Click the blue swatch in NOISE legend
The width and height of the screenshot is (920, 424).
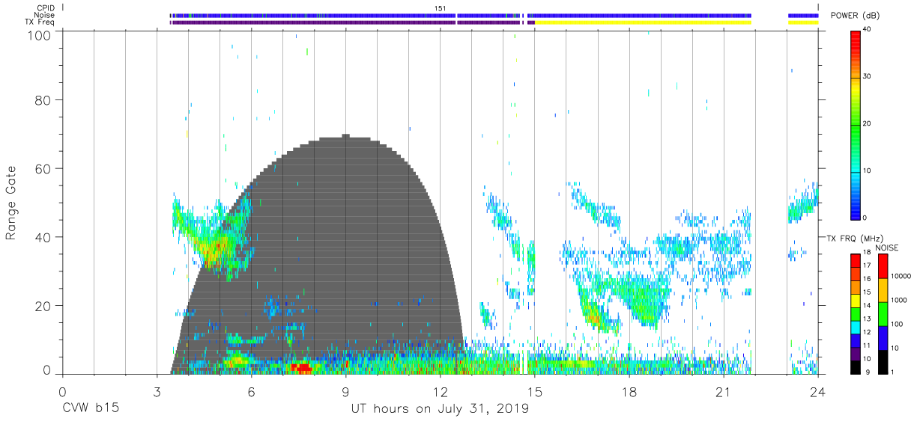(882, 338)
